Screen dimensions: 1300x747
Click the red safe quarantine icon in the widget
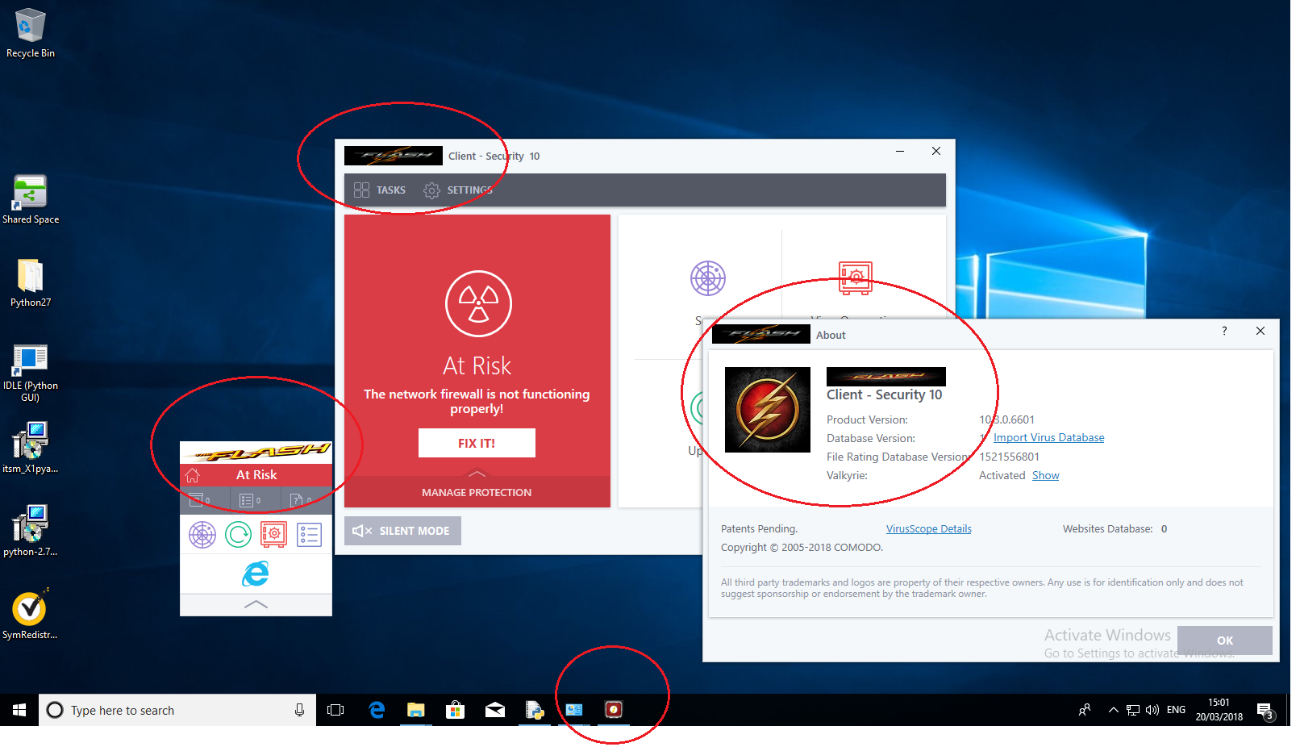273,535
